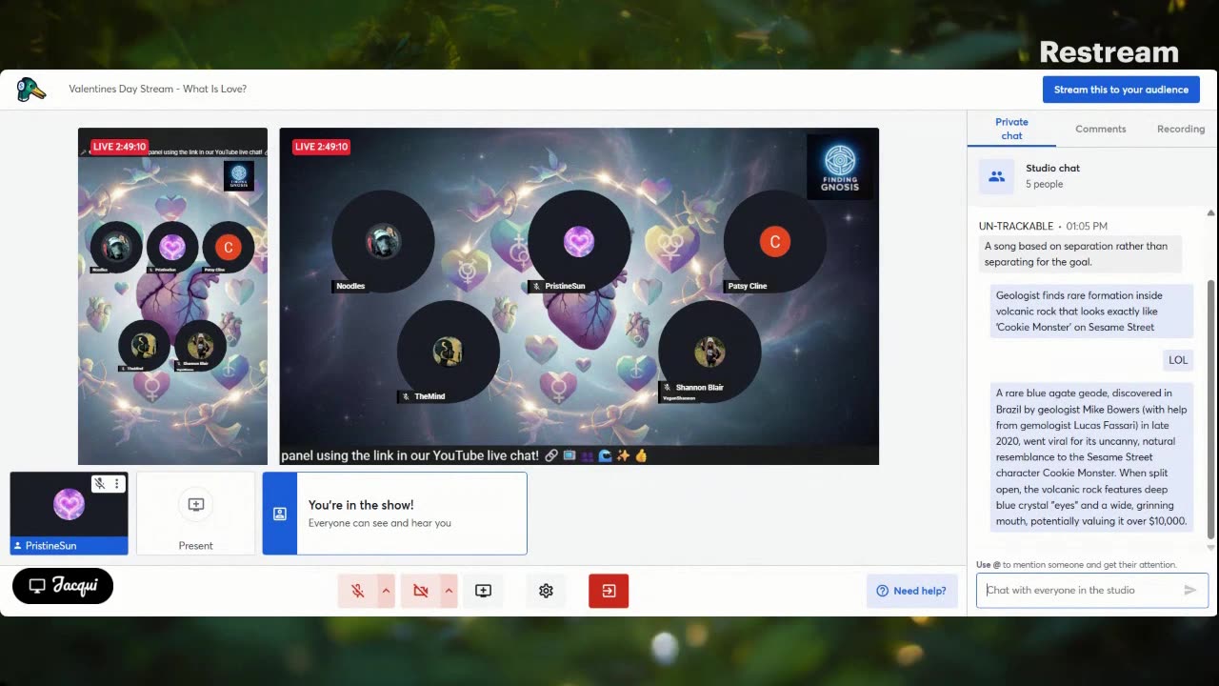The height and width of the screenshot is (686, 1219).
Task: Click the Cookie Monster geologist message
Action: tap(1089, 311)
